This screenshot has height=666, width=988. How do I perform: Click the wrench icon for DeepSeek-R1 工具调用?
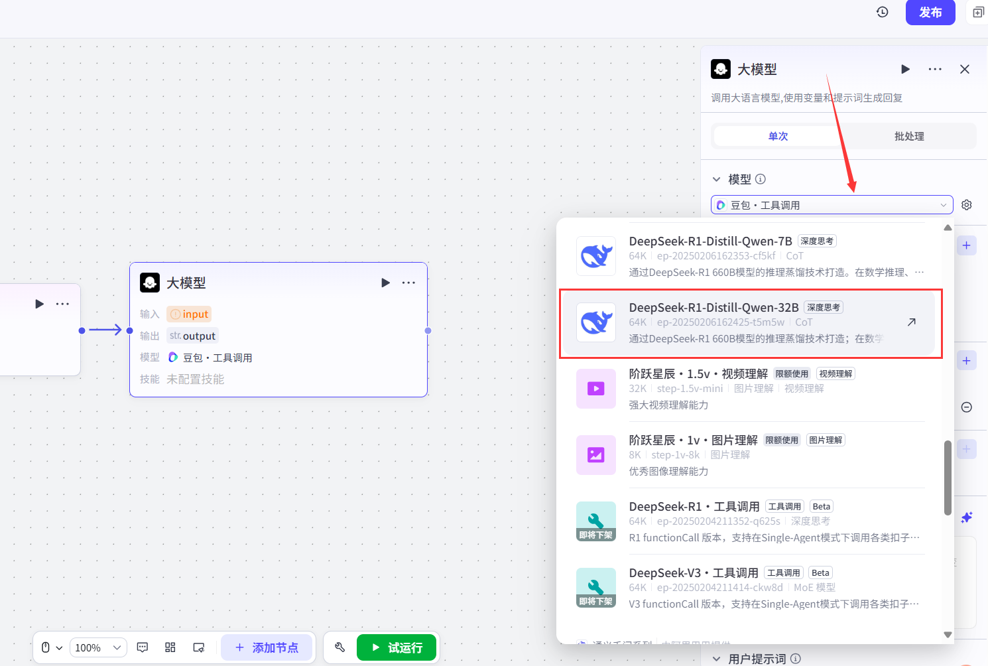[x=596, y=521]
